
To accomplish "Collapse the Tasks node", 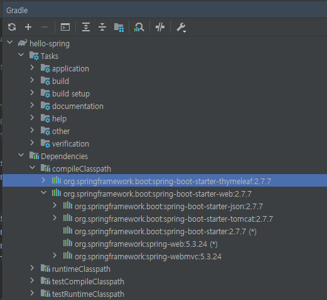I will 21,55.
